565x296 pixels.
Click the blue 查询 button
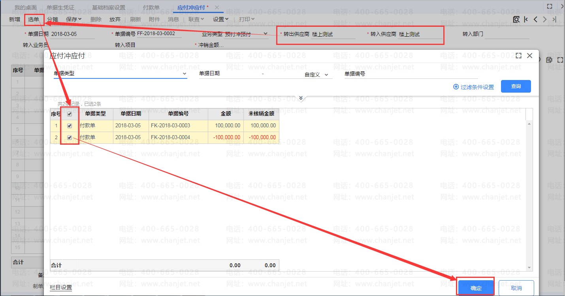click(x=516, y=86)
